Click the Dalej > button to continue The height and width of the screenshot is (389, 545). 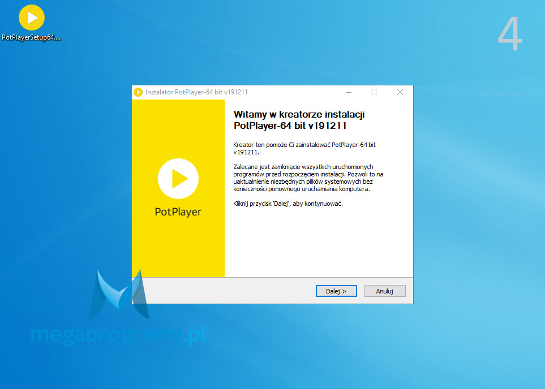[x=336, y=291]
